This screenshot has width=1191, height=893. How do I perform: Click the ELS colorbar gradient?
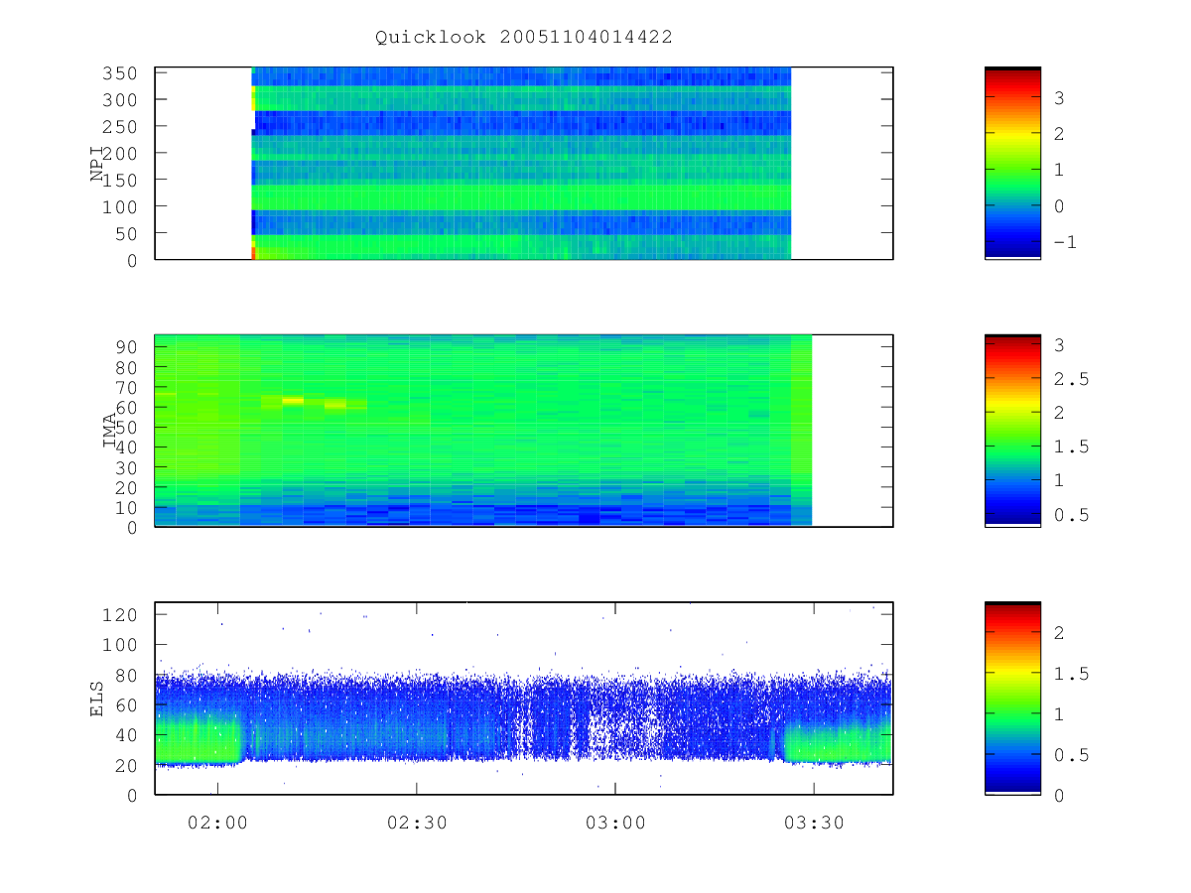coord(1012,698)
